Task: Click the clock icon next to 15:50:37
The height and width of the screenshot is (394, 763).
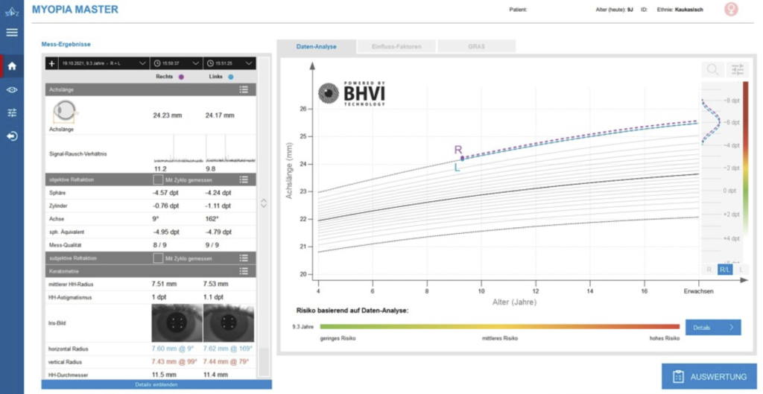Action: click(157, 64)
